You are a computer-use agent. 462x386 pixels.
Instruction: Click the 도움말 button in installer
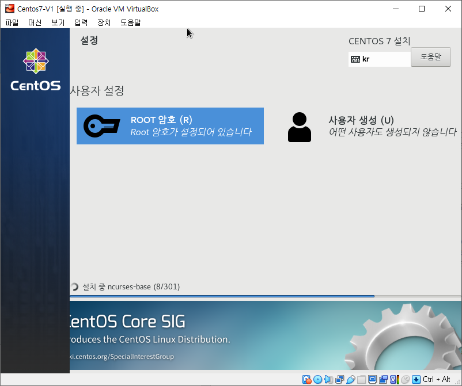(x=431, y=57)
